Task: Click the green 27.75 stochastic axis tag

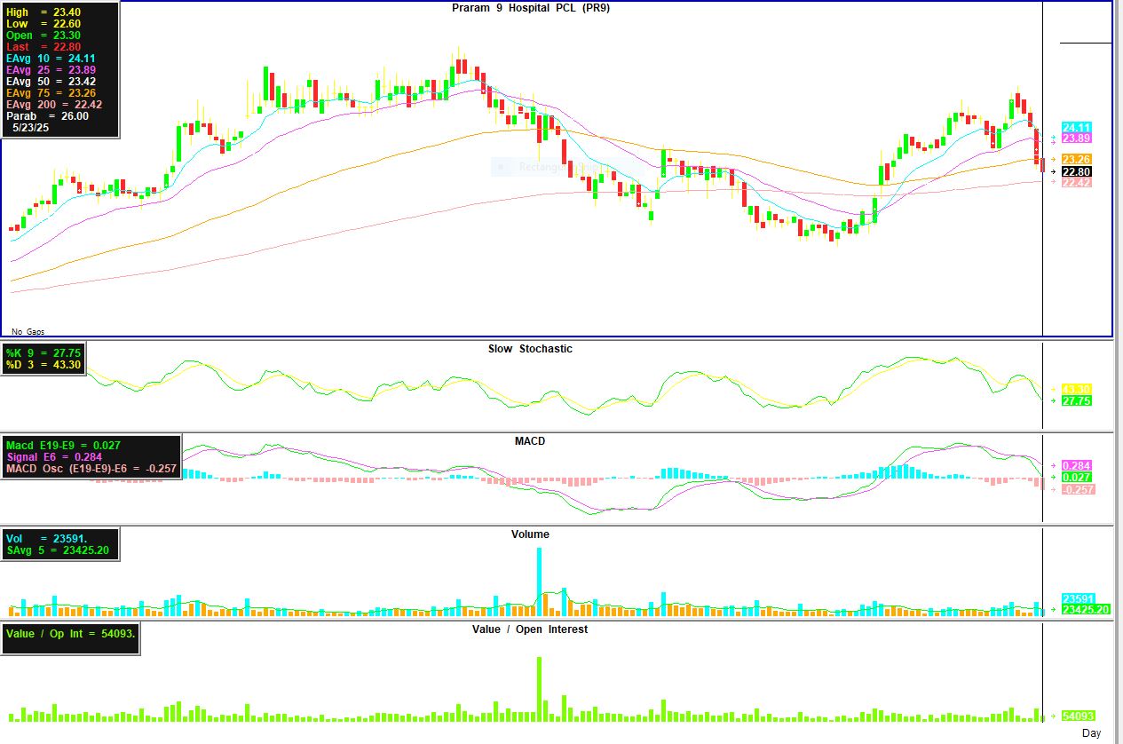Action: point(1077,401)
